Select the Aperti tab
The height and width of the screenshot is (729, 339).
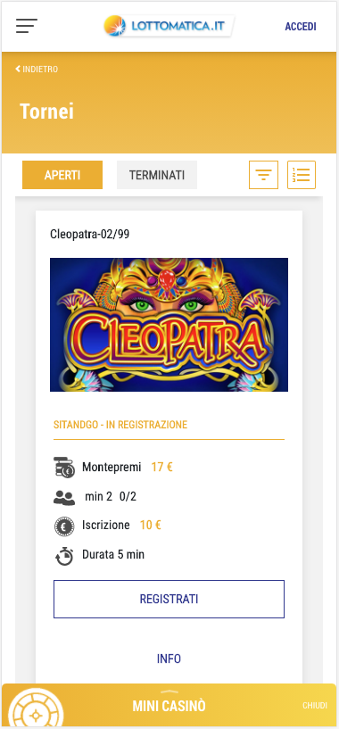(x=62, y=175)
